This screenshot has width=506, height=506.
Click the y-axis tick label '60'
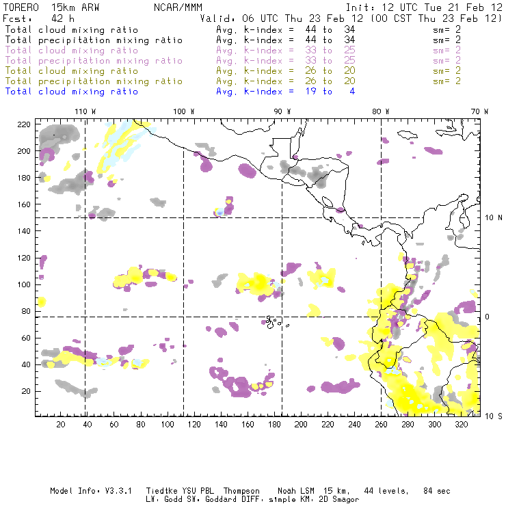point(26,338)
